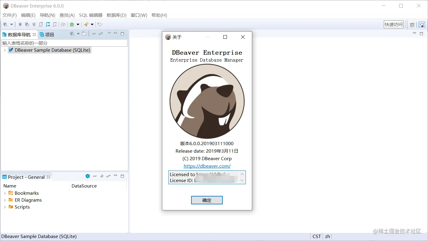Maximize the Database Navigator panel

click(x=122, y=34)
